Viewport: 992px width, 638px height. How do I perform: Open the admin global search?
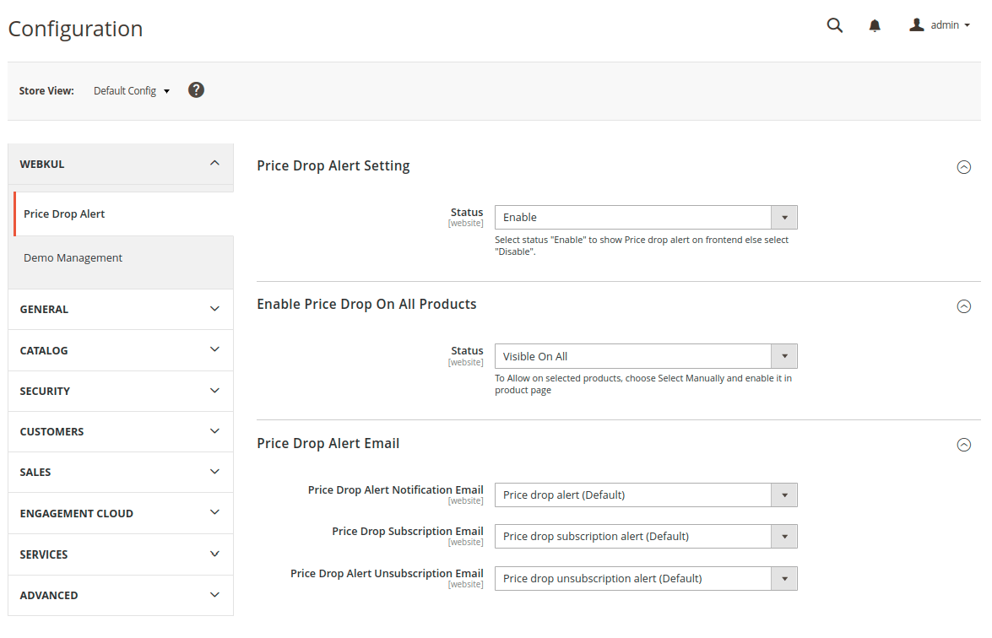pyautogui.click(x=834, y=25)
